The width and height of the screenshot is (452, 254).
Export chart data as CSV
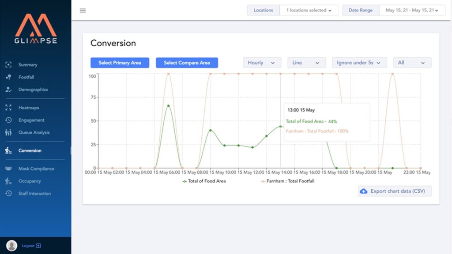click(395, 191)
